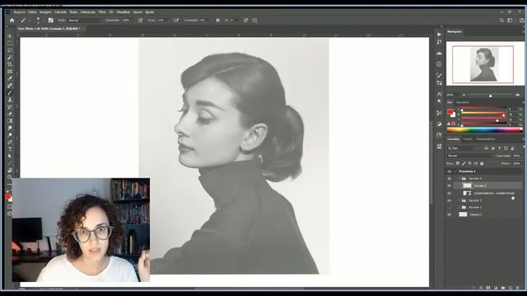527x296 pixels.
Task: Toggle the brush settings panel button
Action: pyautogui.click(x=51, y=21)
